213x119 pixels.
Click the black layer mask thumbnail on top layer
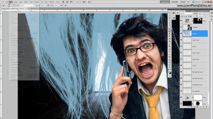click(198, 21)
